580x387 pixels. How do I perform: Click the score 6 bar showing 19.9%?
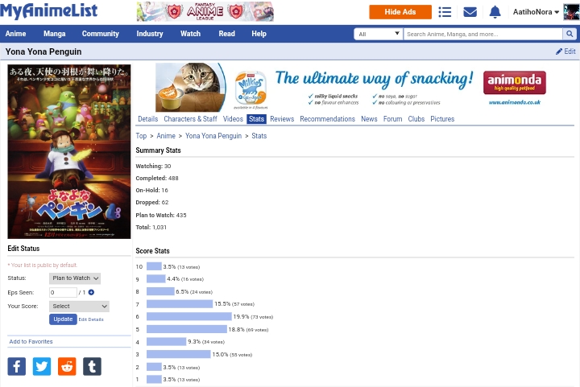189,316
